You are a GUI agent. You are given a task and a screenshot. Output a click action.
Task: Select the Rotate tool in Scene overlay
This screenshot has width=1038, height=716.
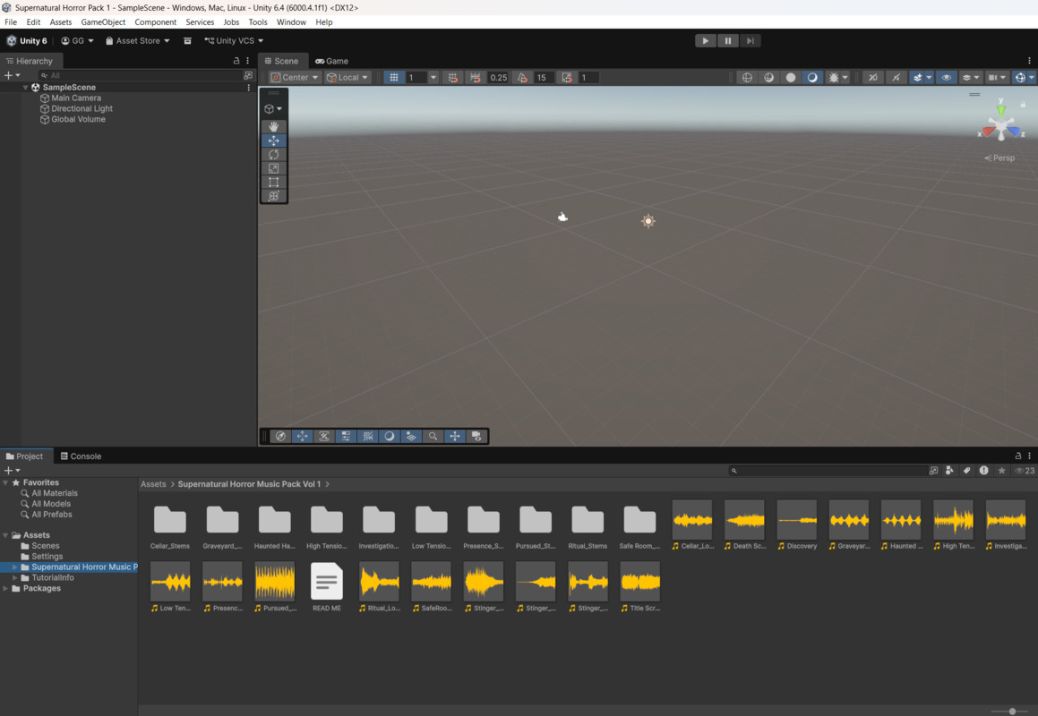pos(273,154)
